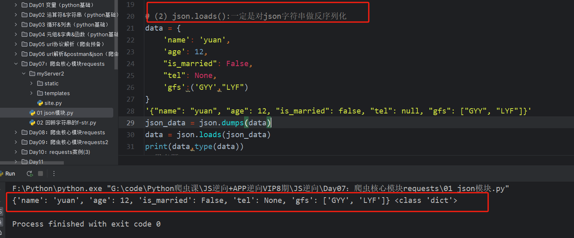Click json_data = json.dumps(data) line
The height and width of the screenshot is (238, 574).
pos(209,123)
